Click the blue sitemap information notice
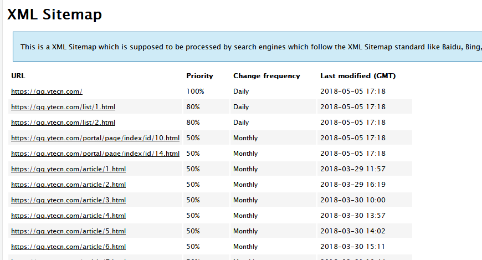This screenshot has width=482, height=260. 249,47
